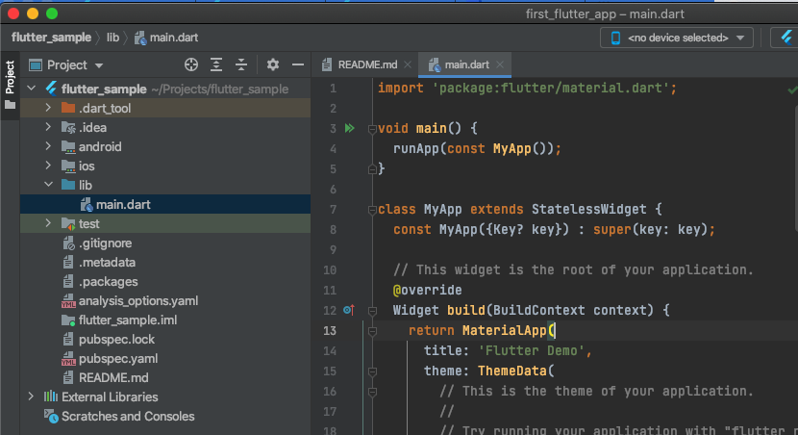
Task: Click the override gutter icon on line 12
Action: (349, 310)
